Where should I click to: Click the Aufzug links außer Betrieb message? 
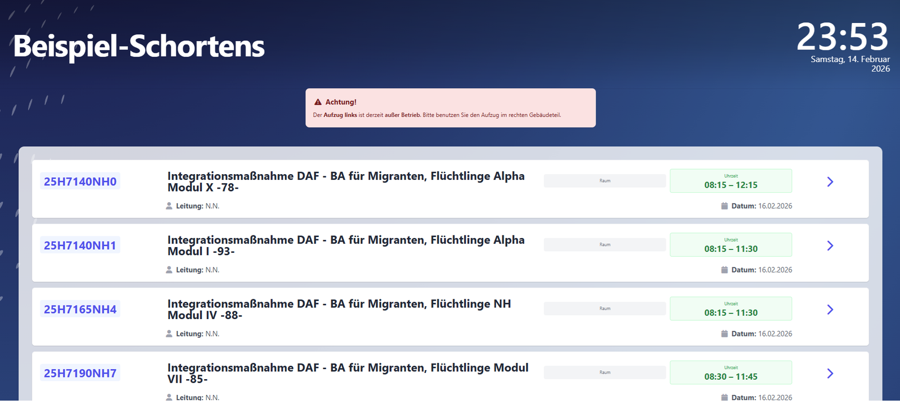(x=437, y=115)
